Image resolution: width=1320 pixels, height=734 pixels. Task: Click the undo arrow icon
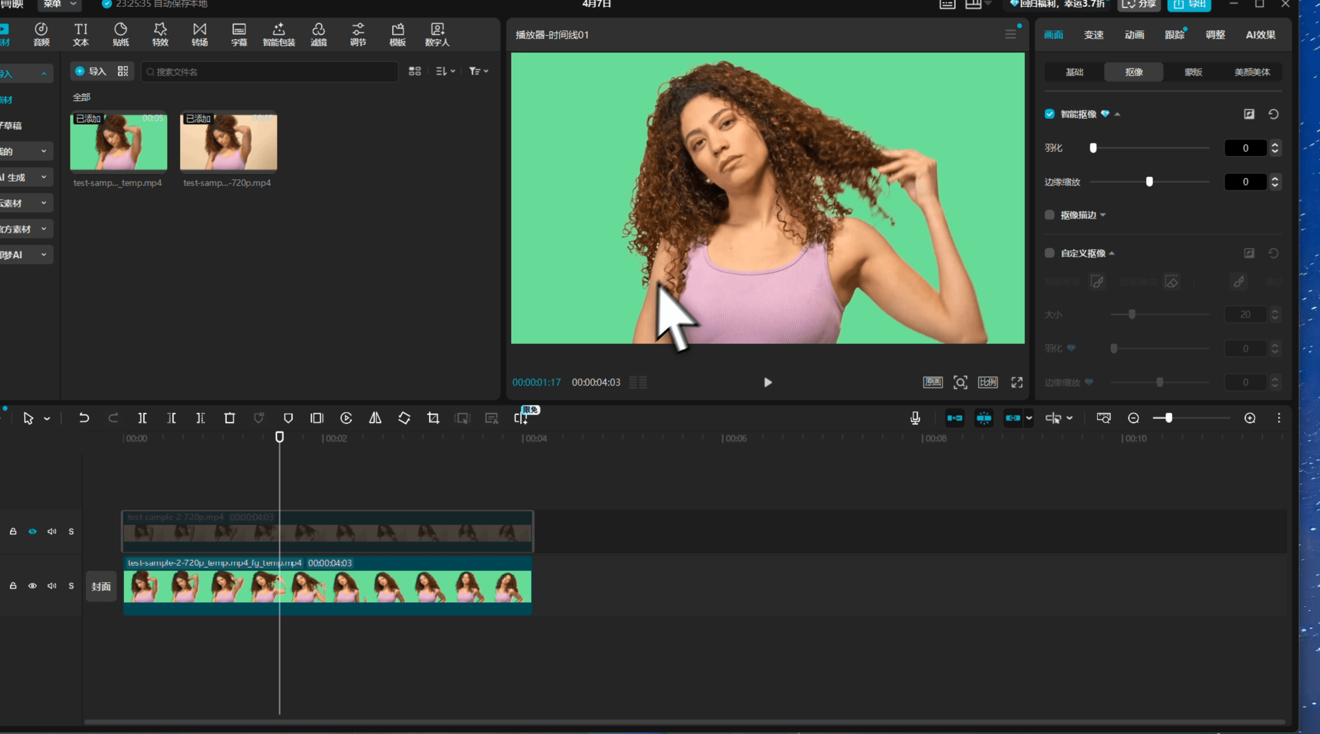[x=84, y=418]
